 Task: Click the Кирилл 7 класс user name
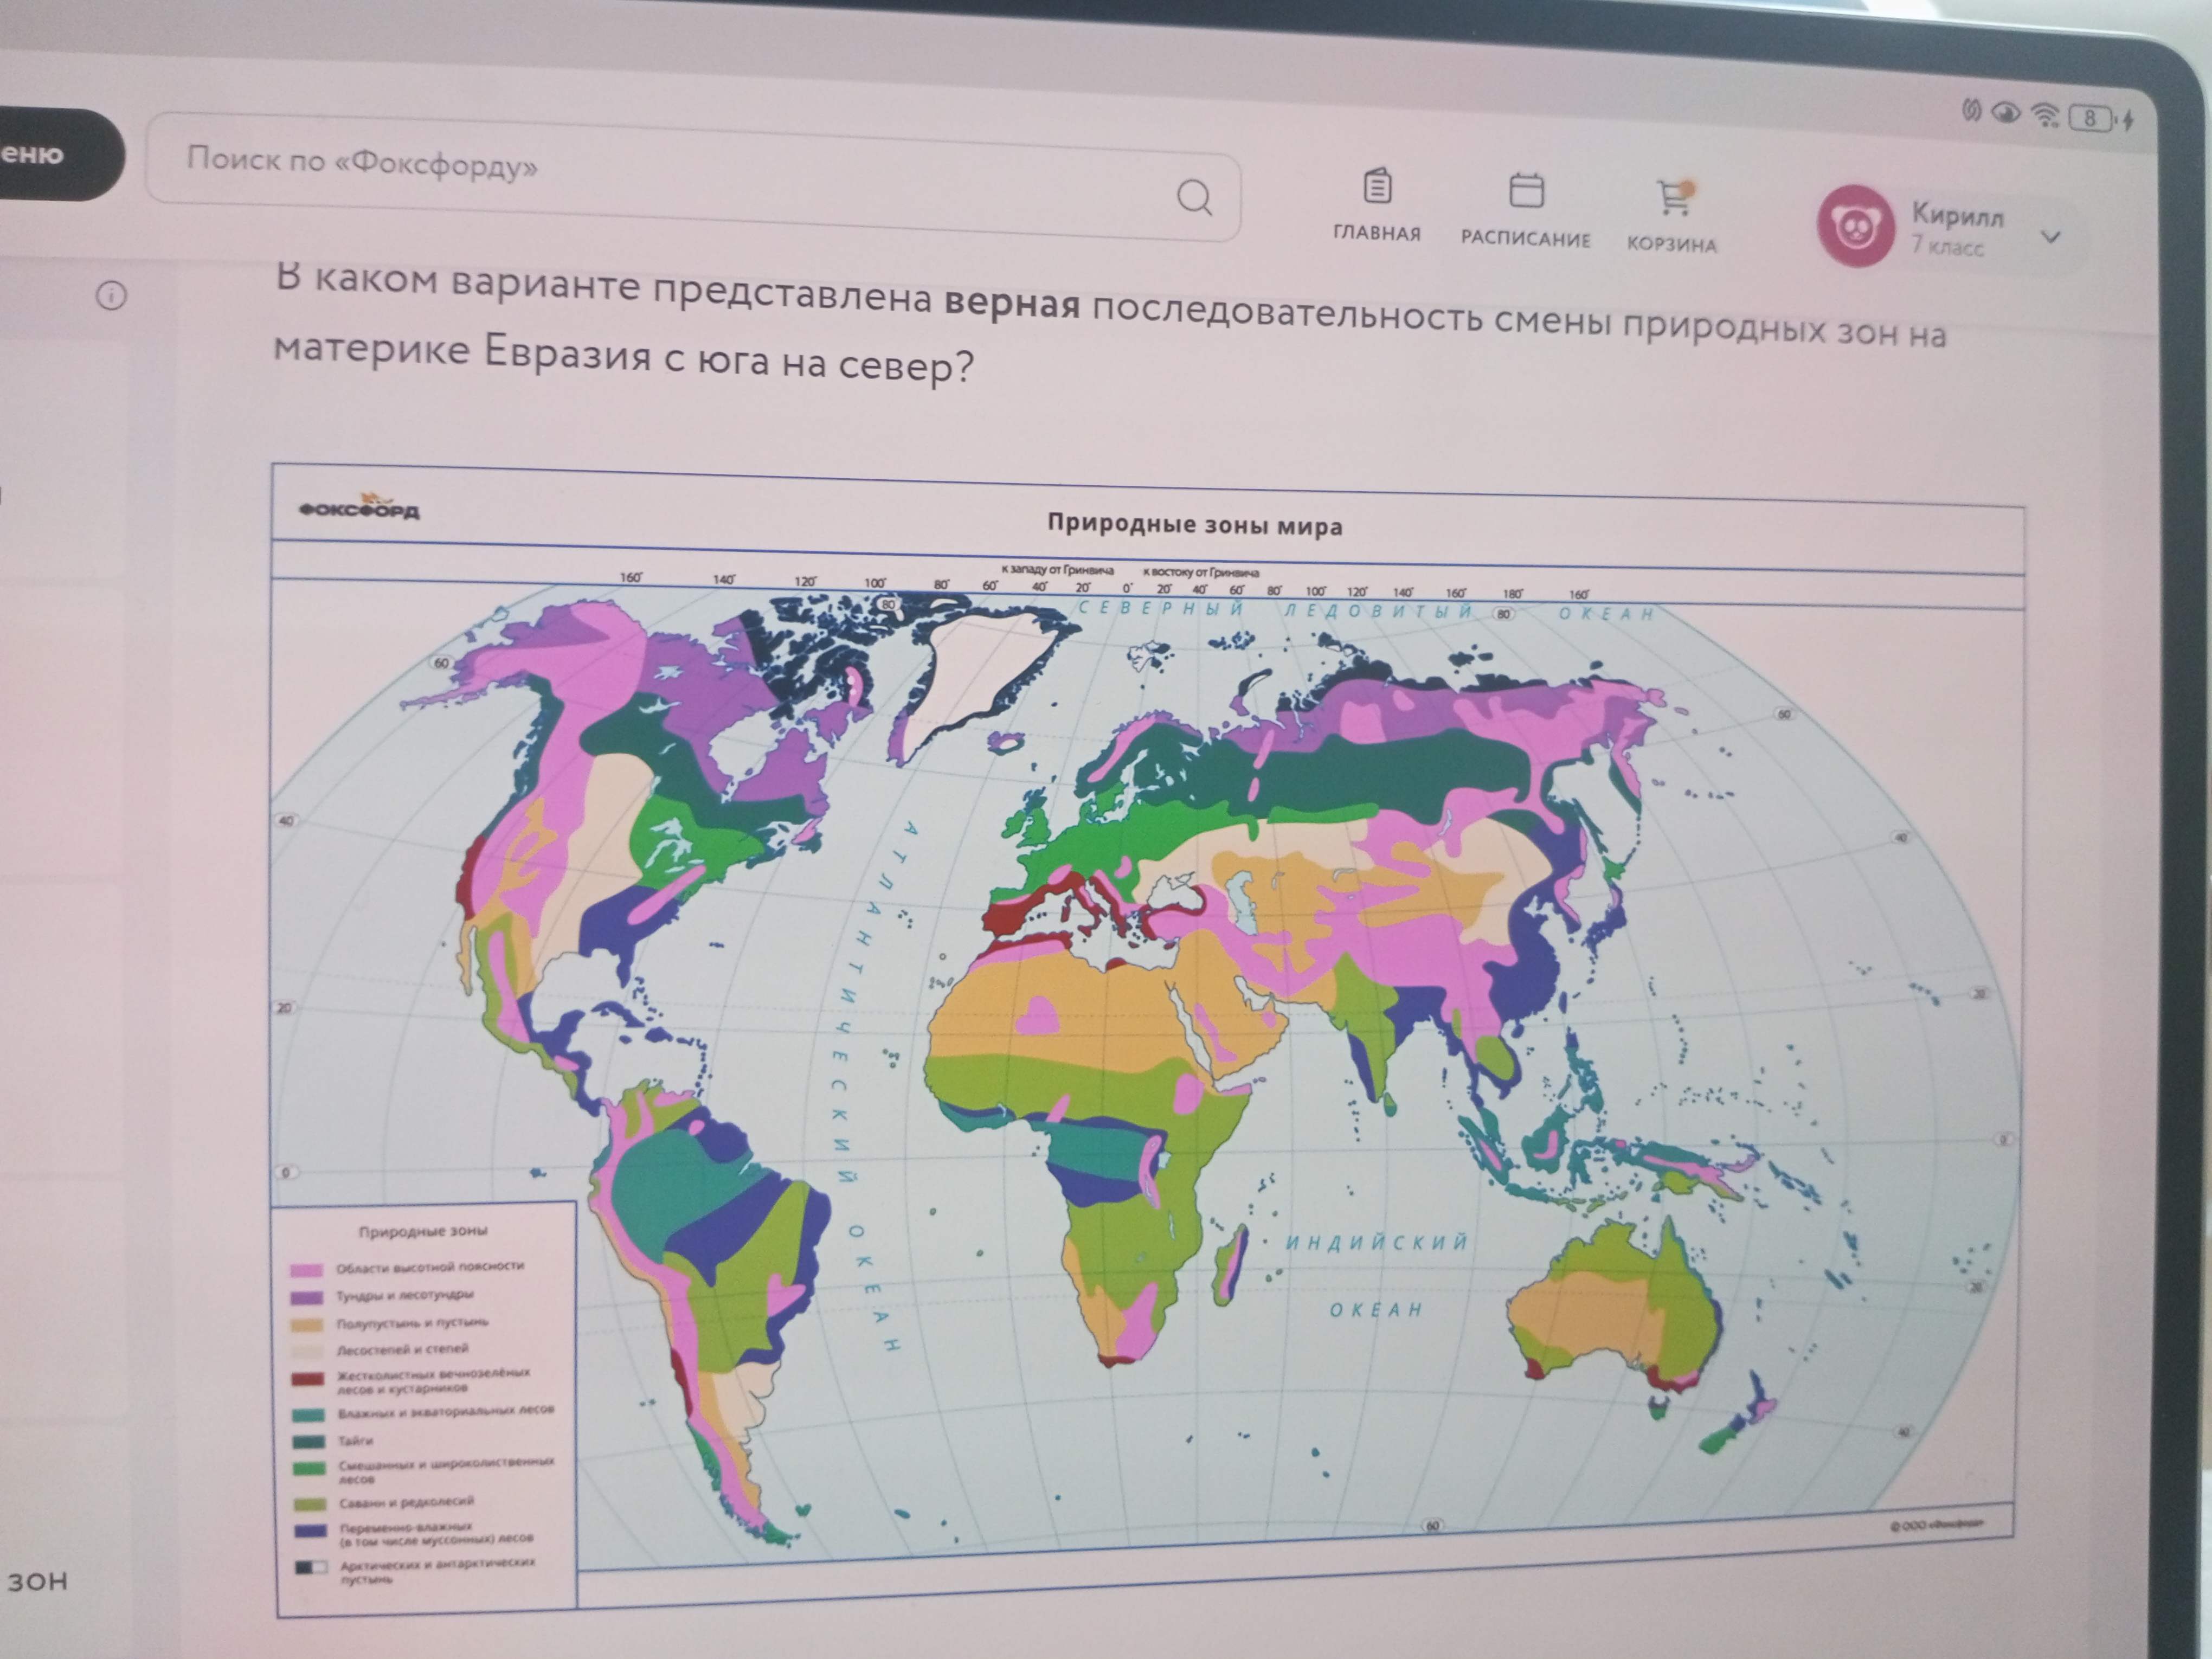coord(1957,229)
